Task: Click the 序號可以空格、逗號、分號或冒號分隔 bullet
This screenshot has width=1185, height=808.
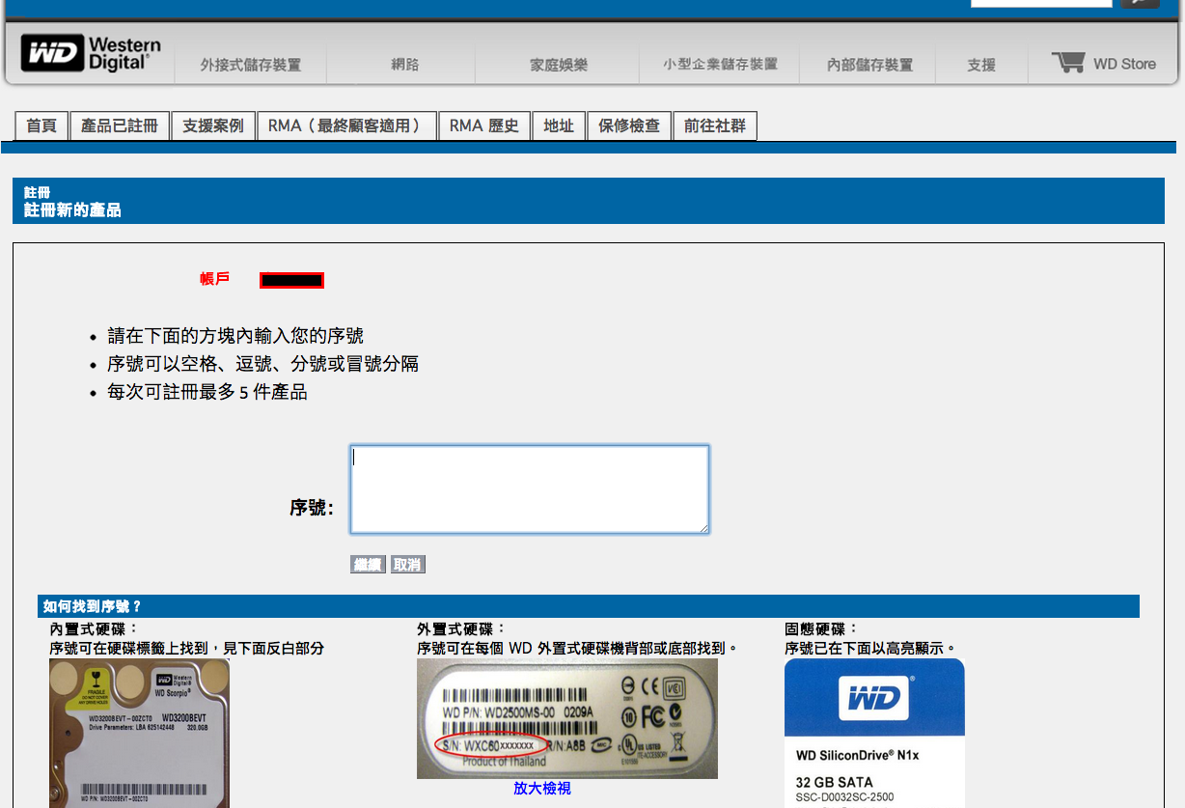Action: pos(262,365)
